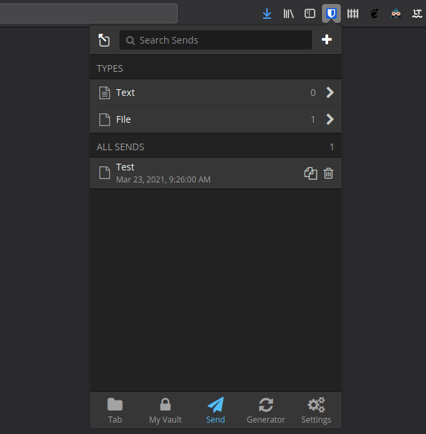Switch to the My Vault tab

[x=165, y=411]
